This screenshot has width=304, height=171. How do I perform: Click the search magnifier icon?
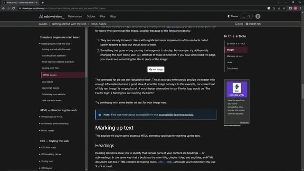coord(249,16)
